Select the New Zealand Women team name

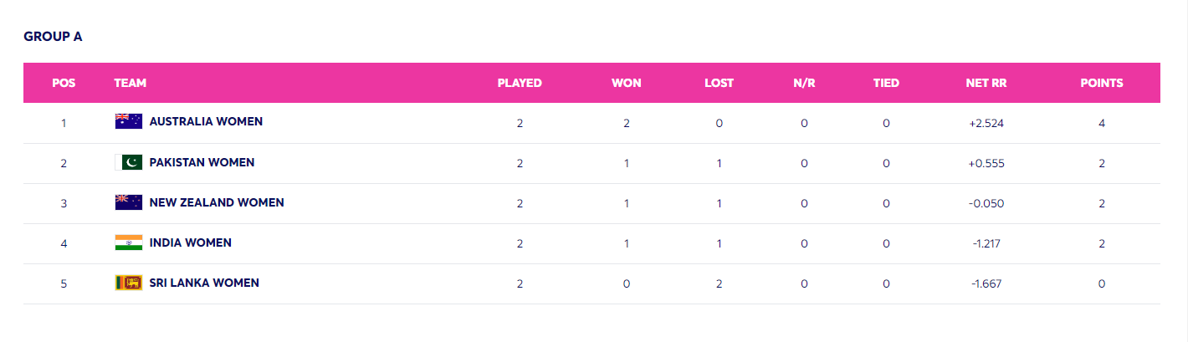pyautogui.click(x=217, y=202)
